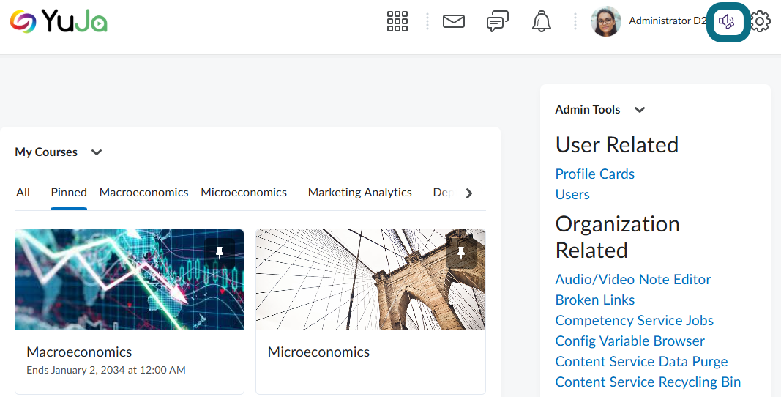Select the Pinned tab
Viewport: 781px width, 397px height.
pyautogui.click(x=69, y=193)
